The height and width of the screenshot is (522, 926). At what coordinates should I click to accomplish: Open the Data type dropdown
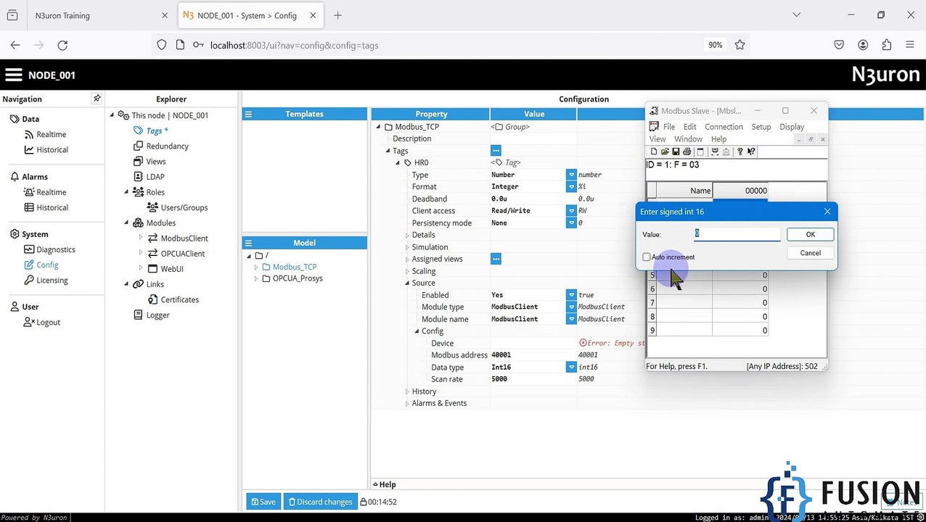(x=571, y=367)
